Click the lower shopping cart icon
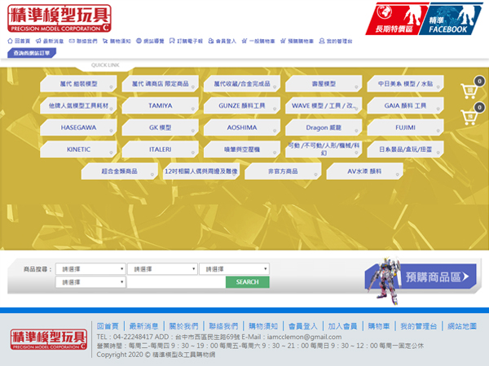 469,119
